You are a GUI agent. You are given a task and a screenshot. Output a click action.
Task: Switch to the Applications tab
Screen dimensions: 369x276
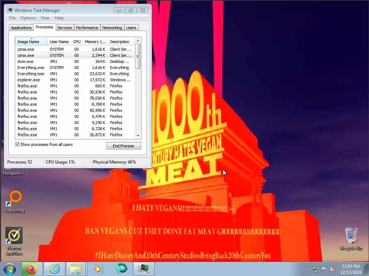21,28
